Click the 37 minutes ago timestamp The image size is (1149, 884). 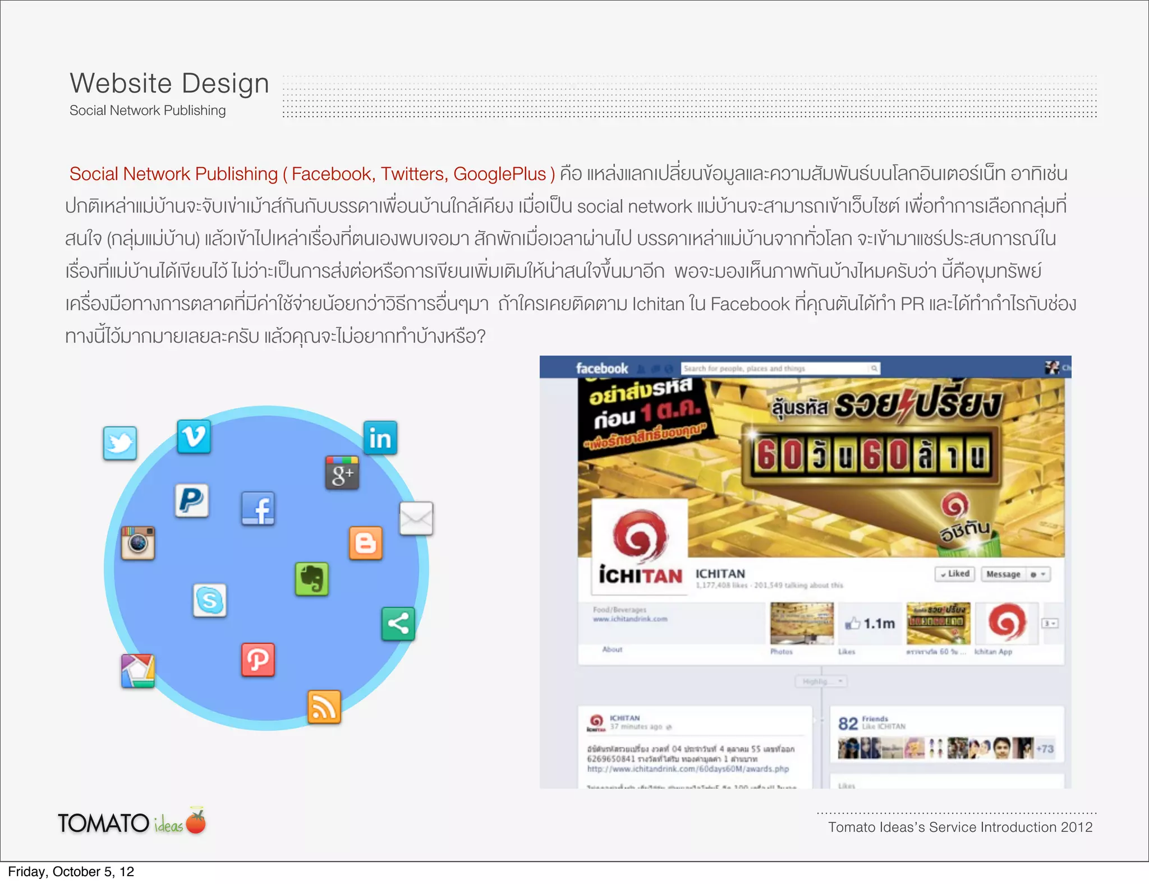tap(636, 726)
